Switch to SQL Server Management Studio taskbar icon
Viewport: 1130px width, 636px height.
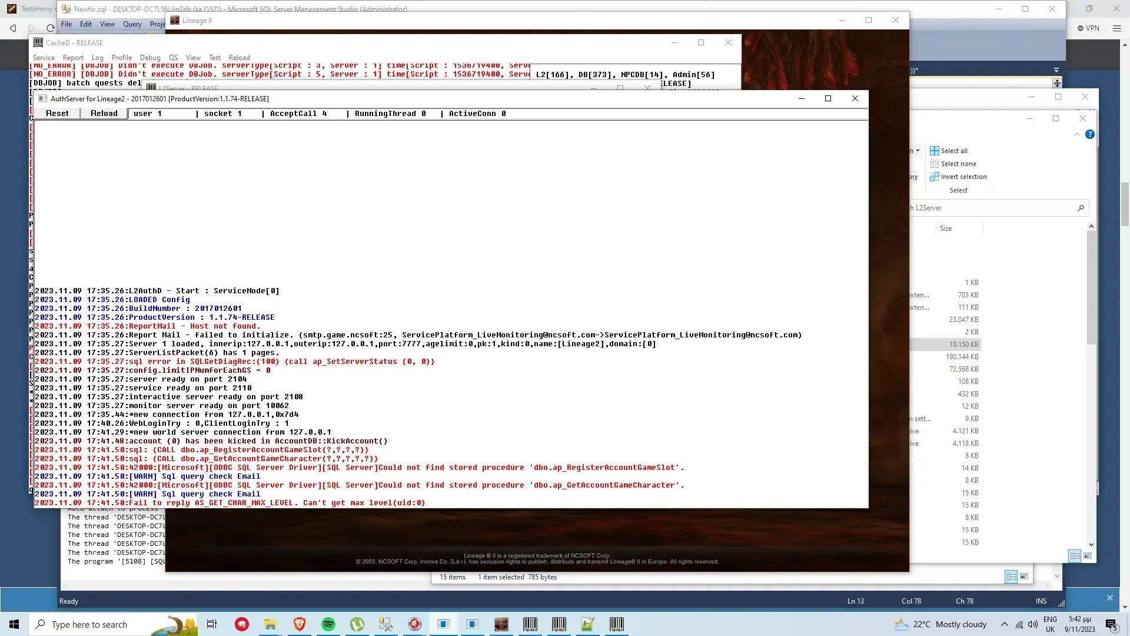tap(385, 624)
